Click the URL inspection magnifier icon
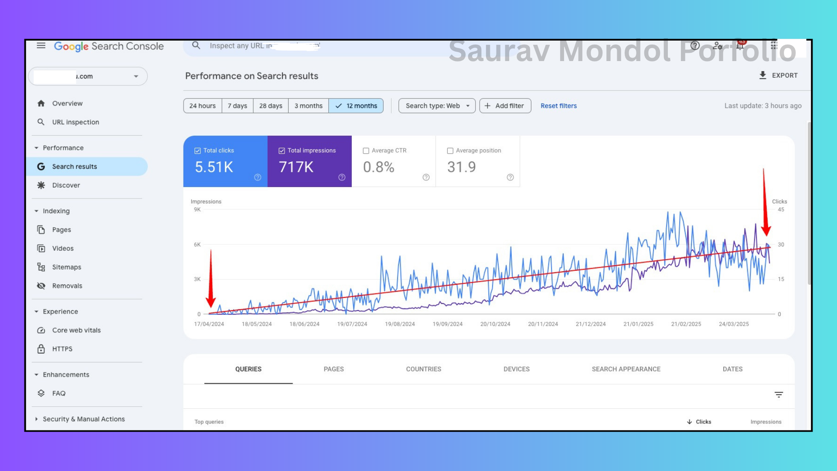Image resolution: width=837 pixels, height=471 pixels. pyautogui.click(x=41, y=122)
